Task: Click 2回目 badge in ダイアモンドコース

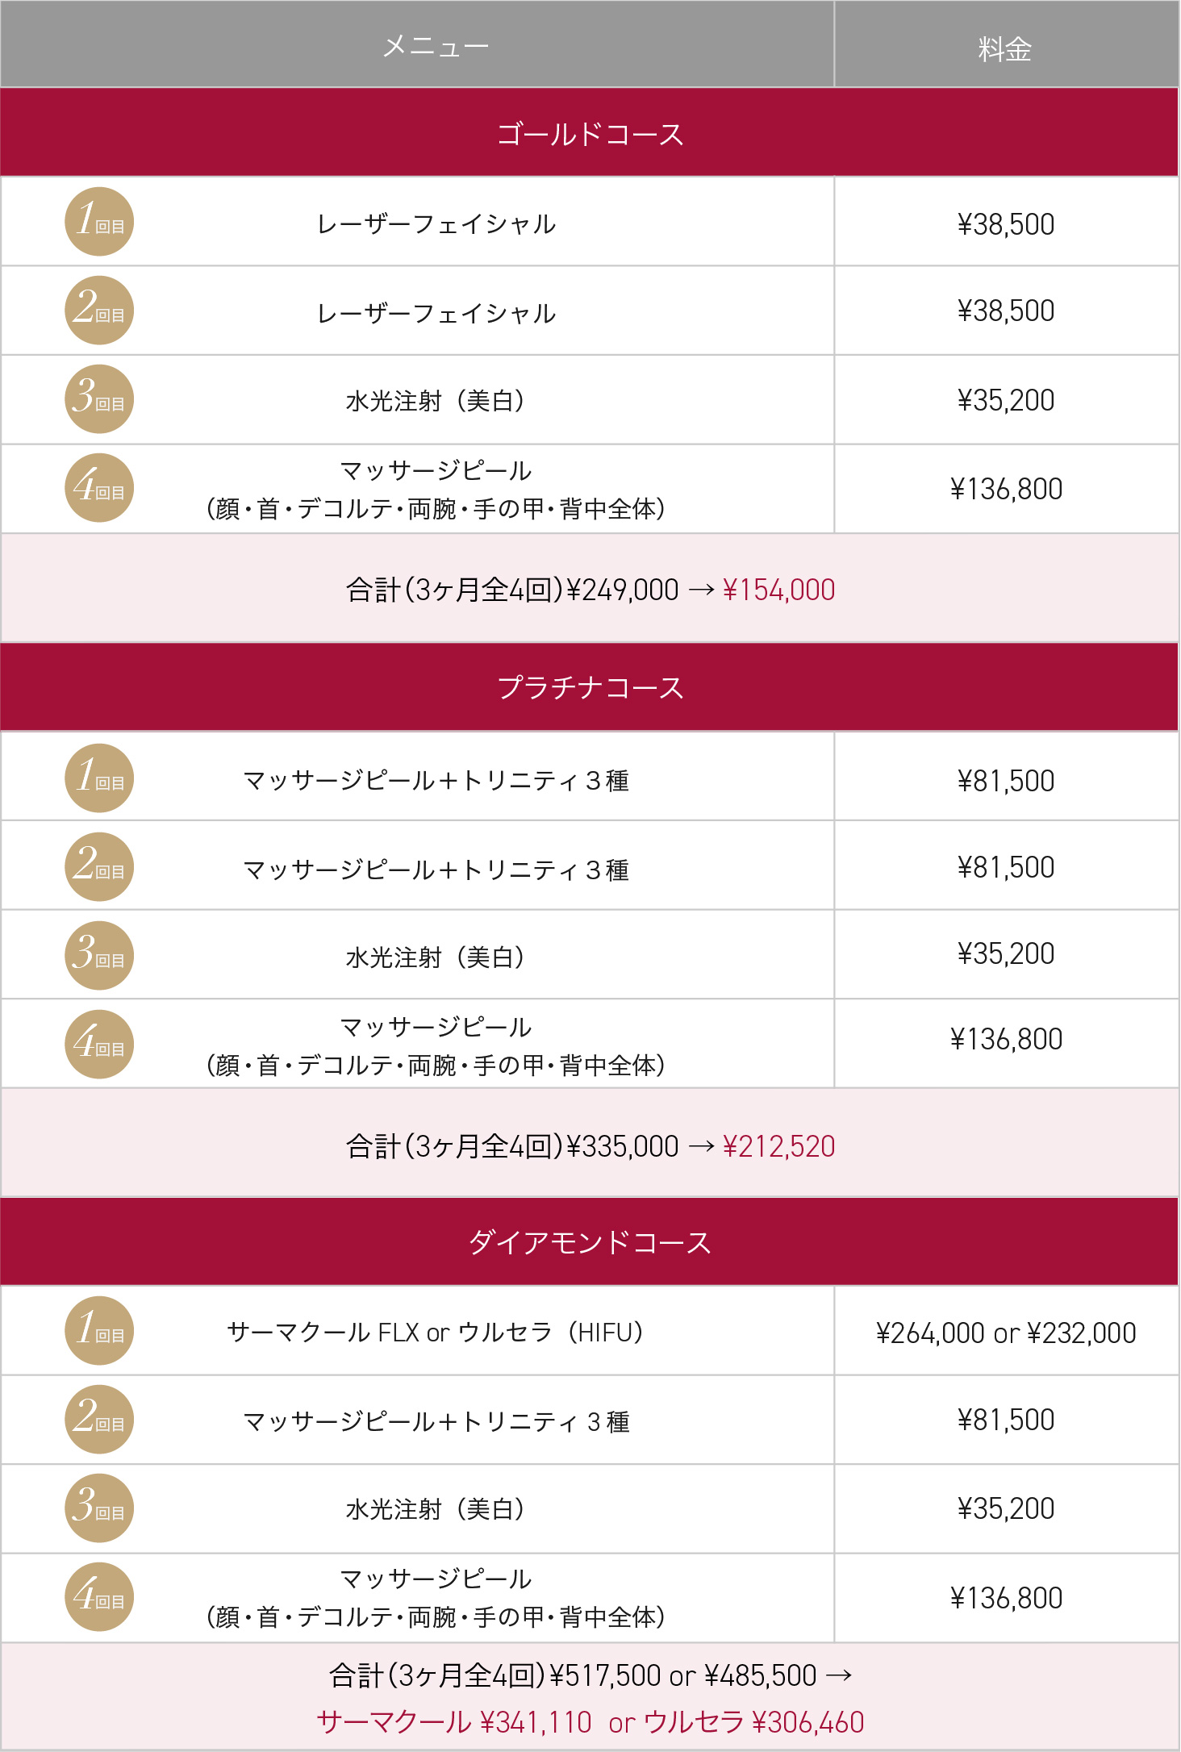Action: [99, 1420]
